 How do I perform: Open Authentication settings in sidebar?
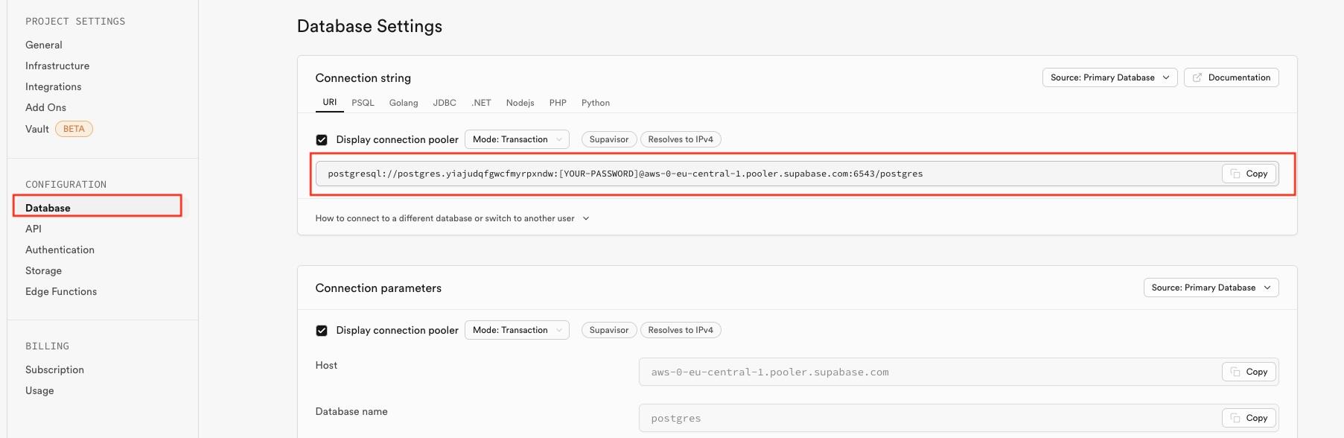60,250
